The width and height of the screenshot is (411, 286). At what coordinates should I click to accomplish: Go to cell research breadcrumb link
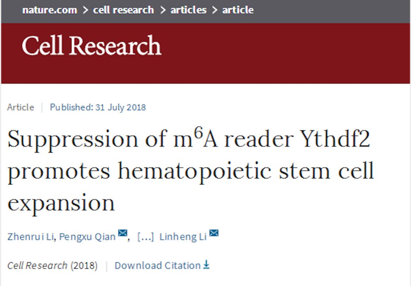click(123, 10)
